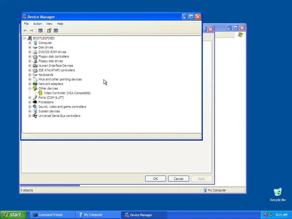Click the Video Controller warning icon
292x219 pixels.
click(40, 93)
